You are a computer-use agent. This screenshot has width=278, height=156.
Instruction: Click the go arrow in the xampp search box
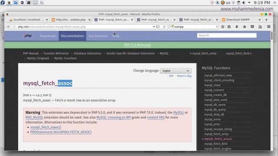[x=216, y=27]
